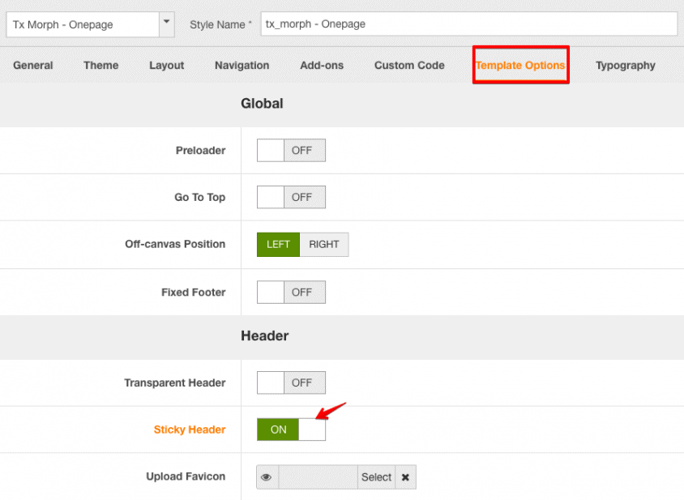684x500 pixels.
Task: Switch to the Theme tab
Action: [x=101, y=66]
